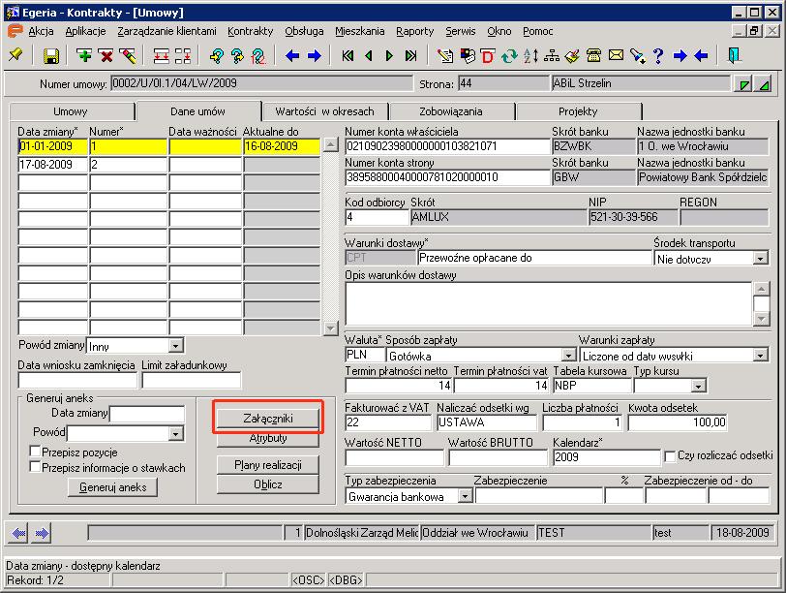Image resolution: width=786 pixels, height=593 pixels.
Task: Add a new record with green plus
Action: (83, 55)
